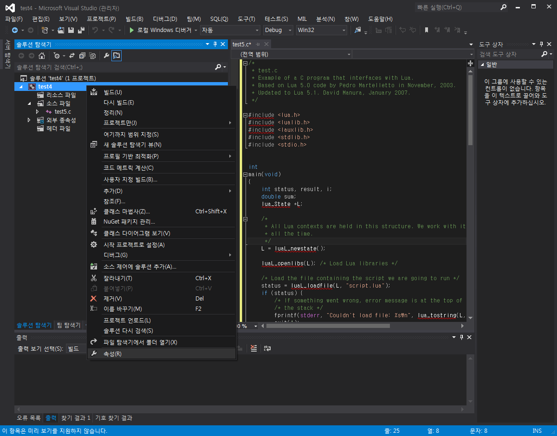Switch to the 찾기 결과 1 tab
Viewport: 557px width, 436px height.
click(76, 418)
